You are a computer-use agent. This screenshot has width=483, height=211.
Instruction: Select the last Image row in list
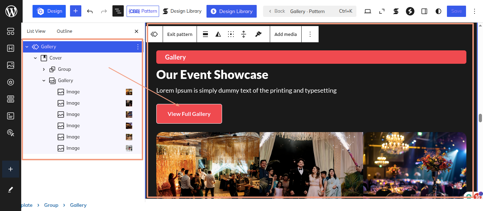click(82, 148)
